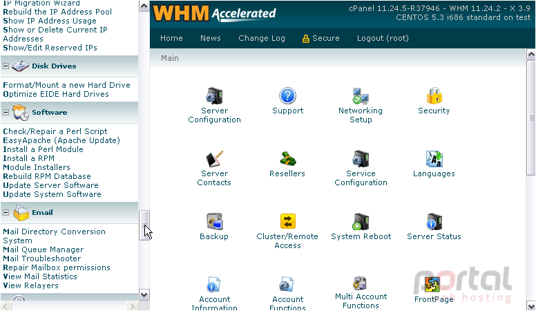Open the Security padlock icon

(434, 96)
